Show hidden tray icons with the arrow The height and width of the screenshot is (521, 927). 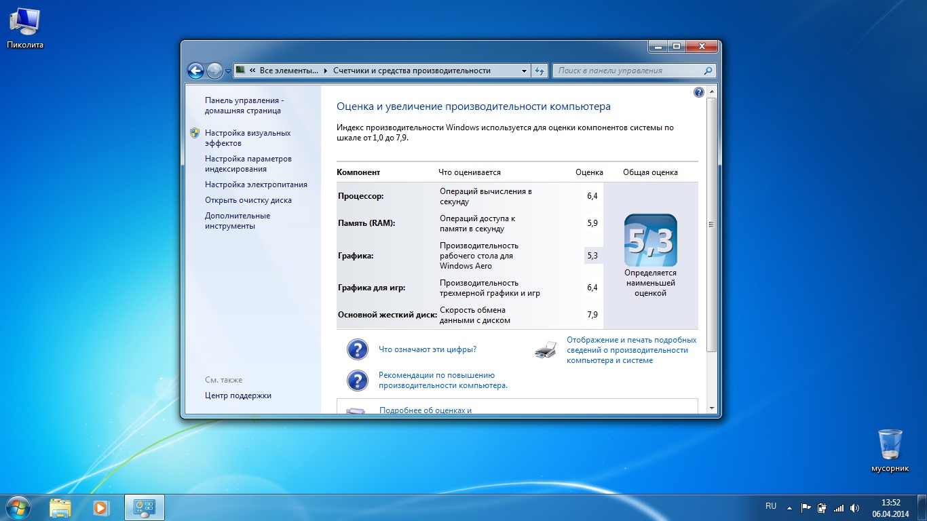(789, 507)
